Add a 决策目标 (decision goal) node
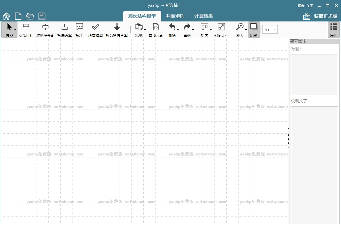Image resolution: width=341 pixels, height=233 pixels. 26,30
